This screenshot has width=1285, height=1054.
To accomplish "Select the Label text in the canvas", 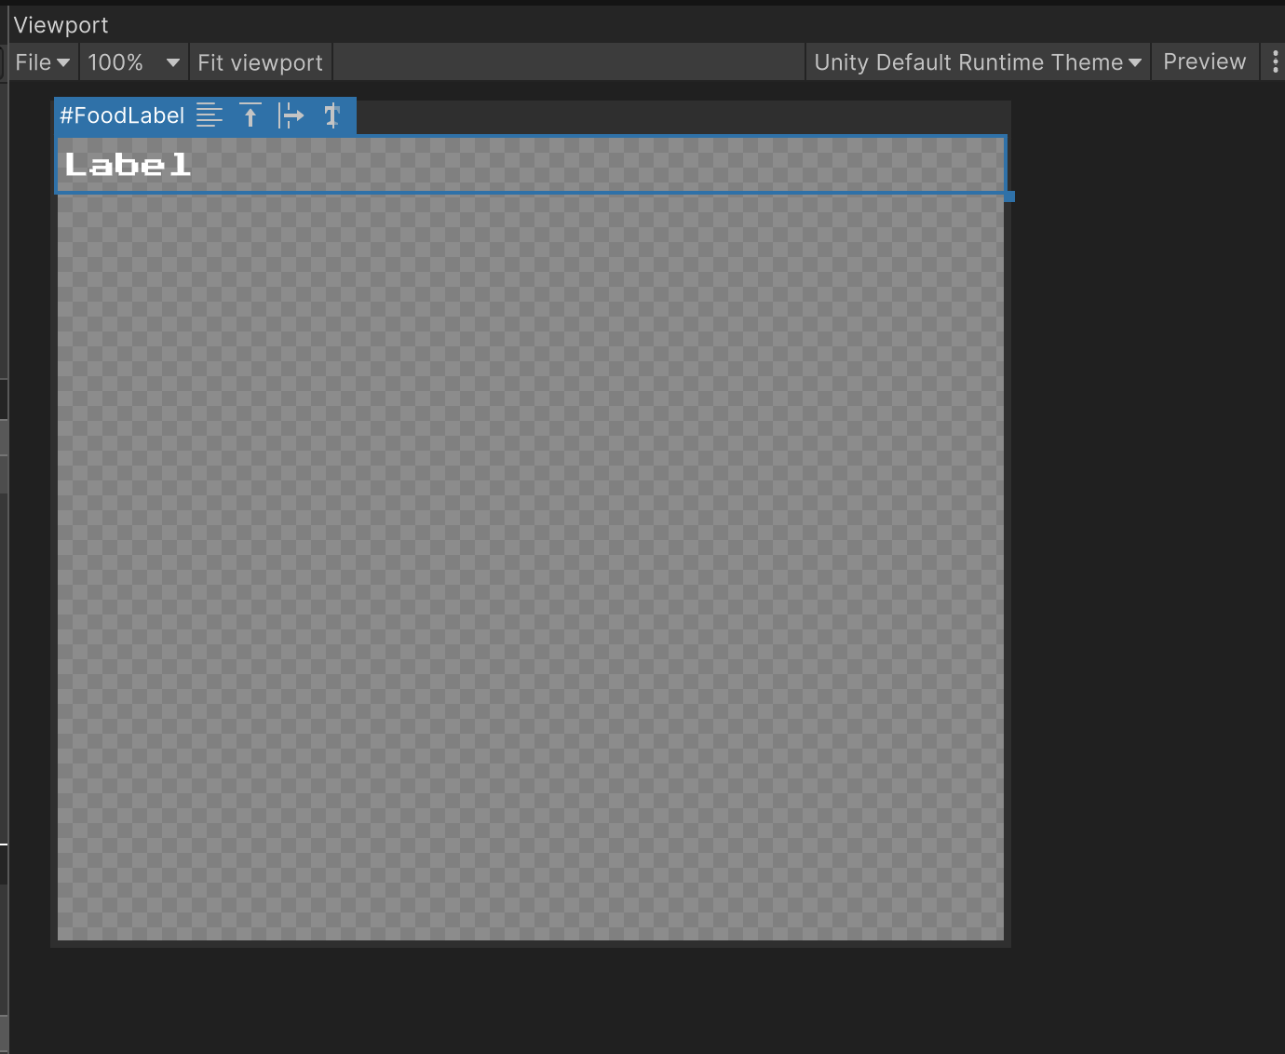I will (128, 166).
